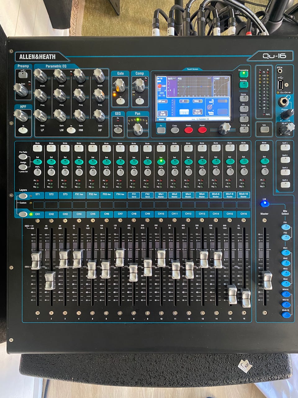This screenshot has height=398, width=298.
Task: Select the upper Layers key beside ST1
Action: (x=23, y=196)
